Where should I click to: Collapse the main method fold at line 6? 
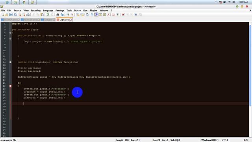(11, 39)
